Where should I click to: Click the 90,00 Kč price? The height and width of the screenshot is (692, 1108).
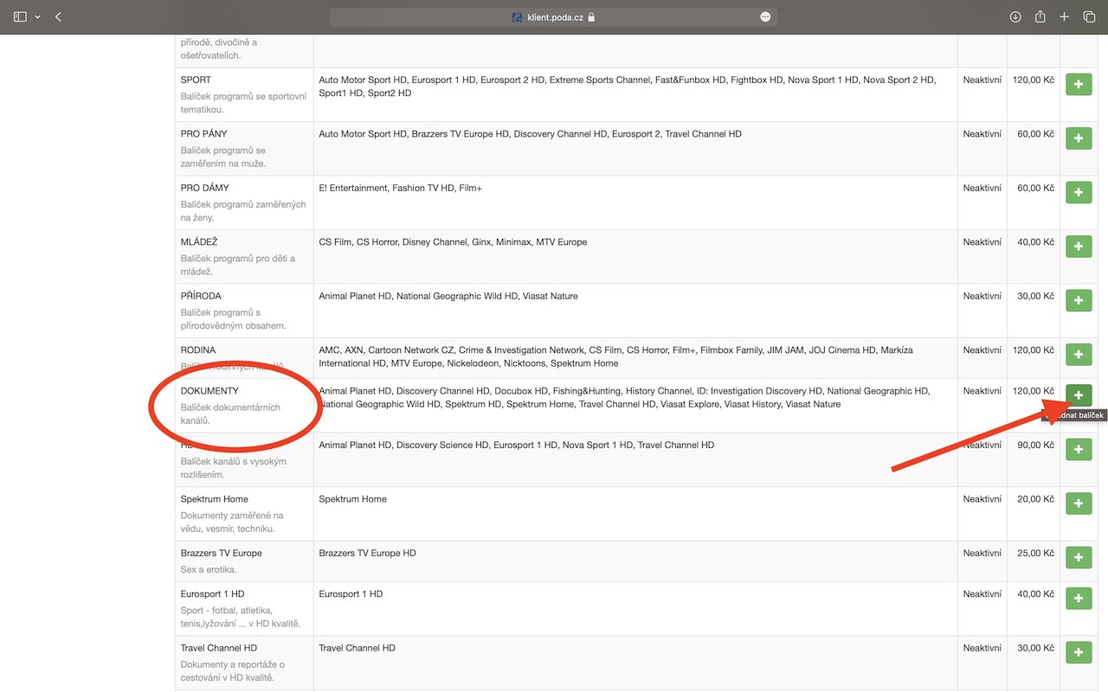point(1036,445)
